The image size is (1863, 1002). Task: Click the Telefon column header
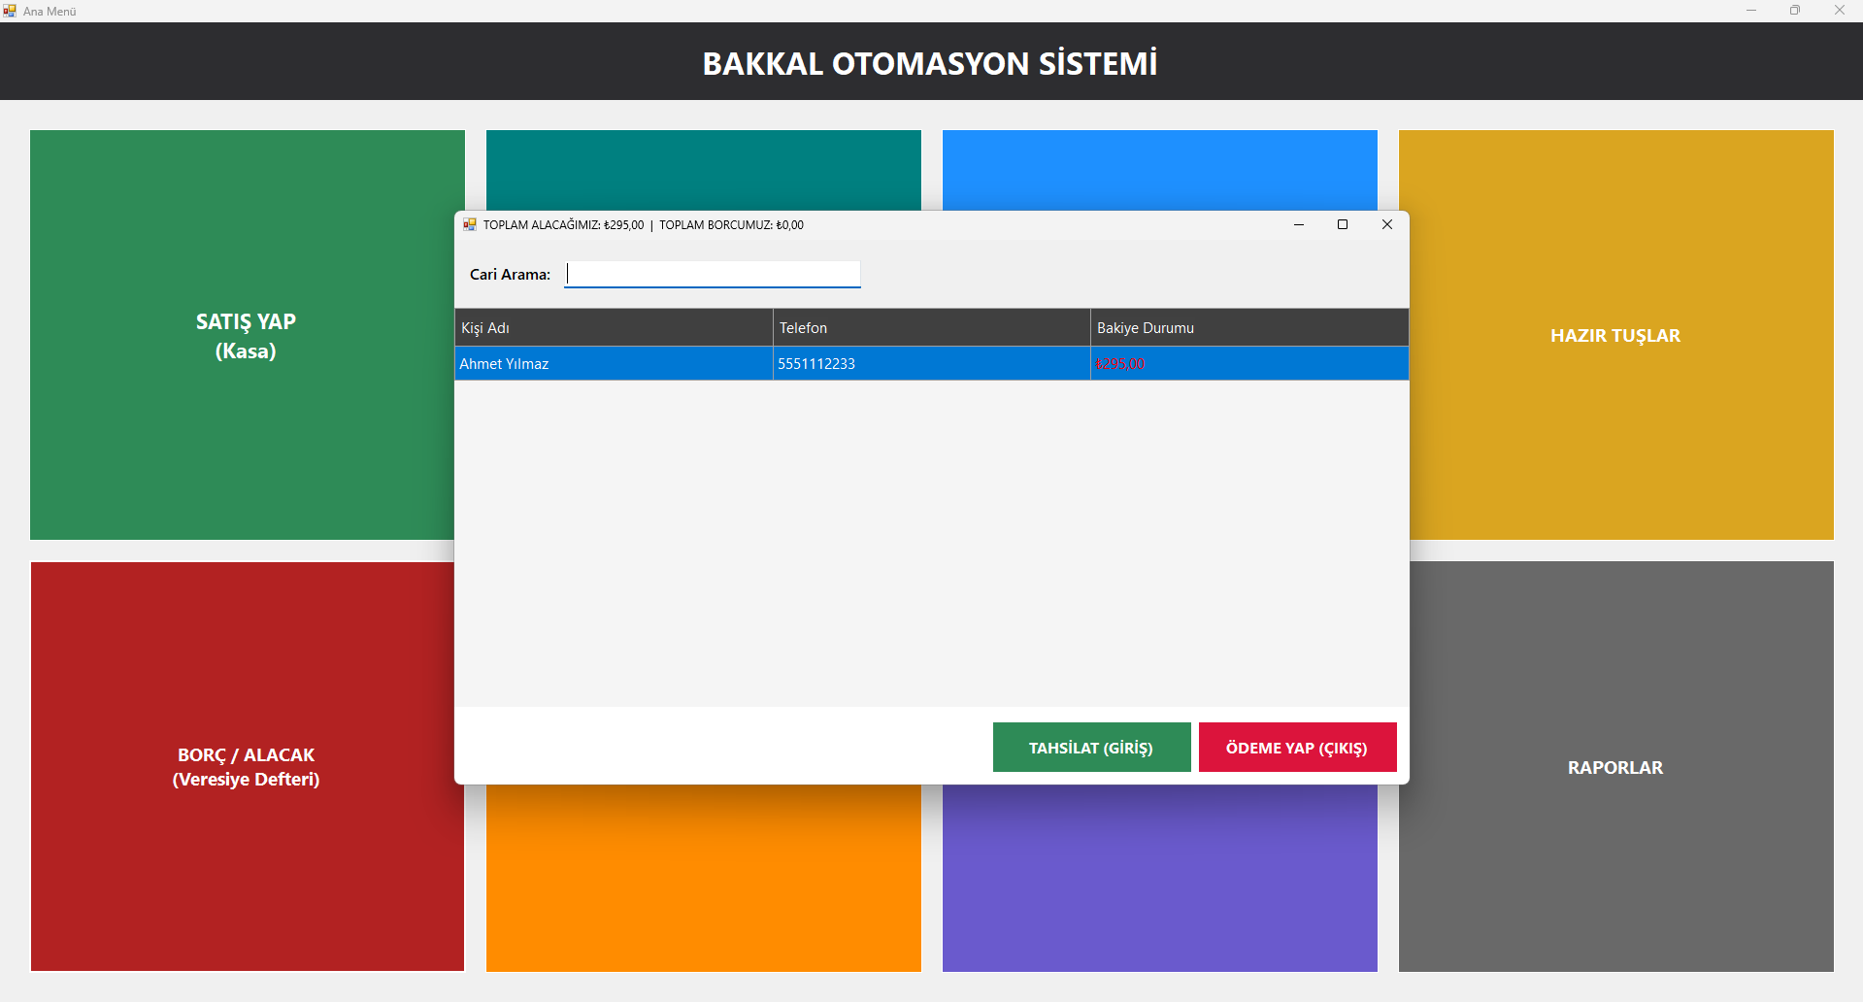point(931,328)
